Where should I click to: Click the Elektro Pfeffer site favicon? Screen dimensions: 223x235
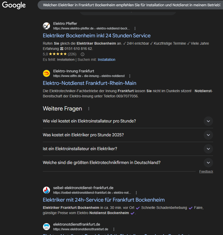(46, 26)
